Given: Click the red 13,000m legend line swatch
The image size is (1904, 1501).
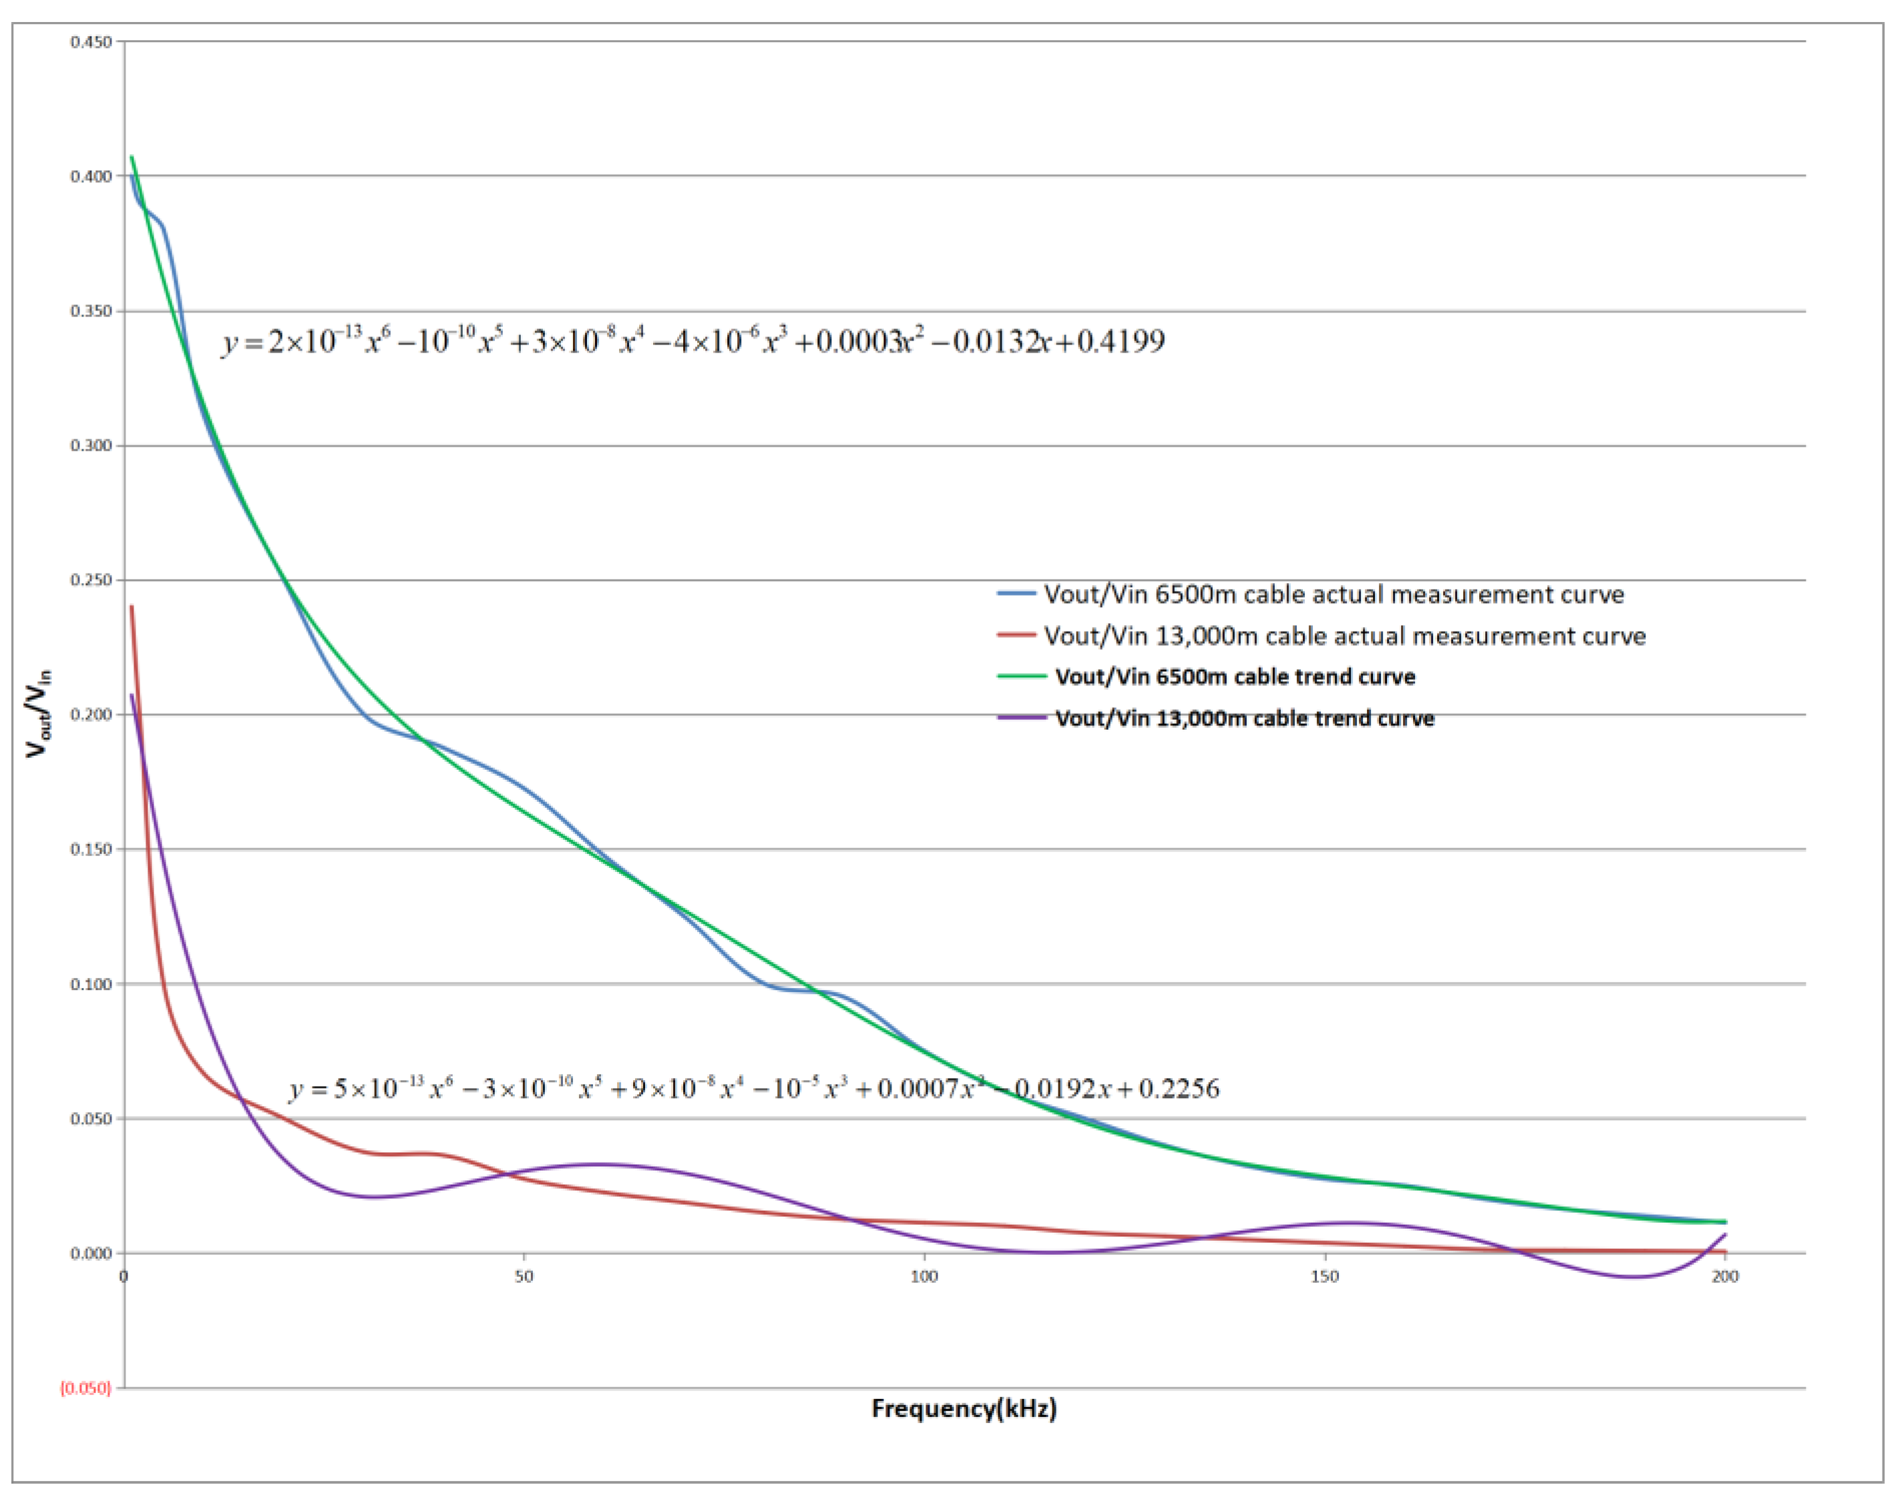Looking at the screenshot, I should [1017, 636].
